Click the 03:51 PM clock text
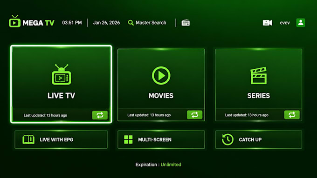Viewport: 317px width, 178px height. 72,23
